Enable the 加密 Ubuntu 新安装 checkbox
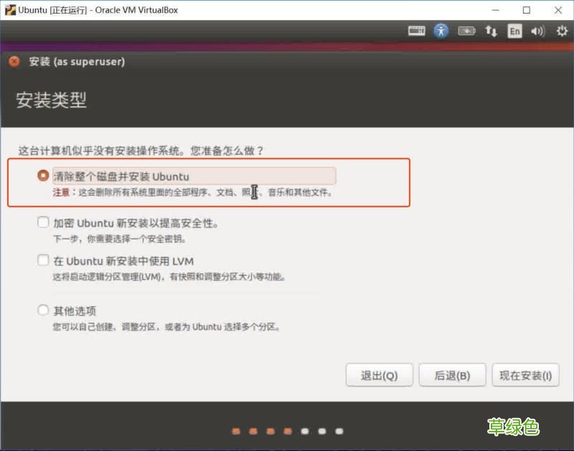Viewport: 574px width, 451px height. tap(42, 222)
